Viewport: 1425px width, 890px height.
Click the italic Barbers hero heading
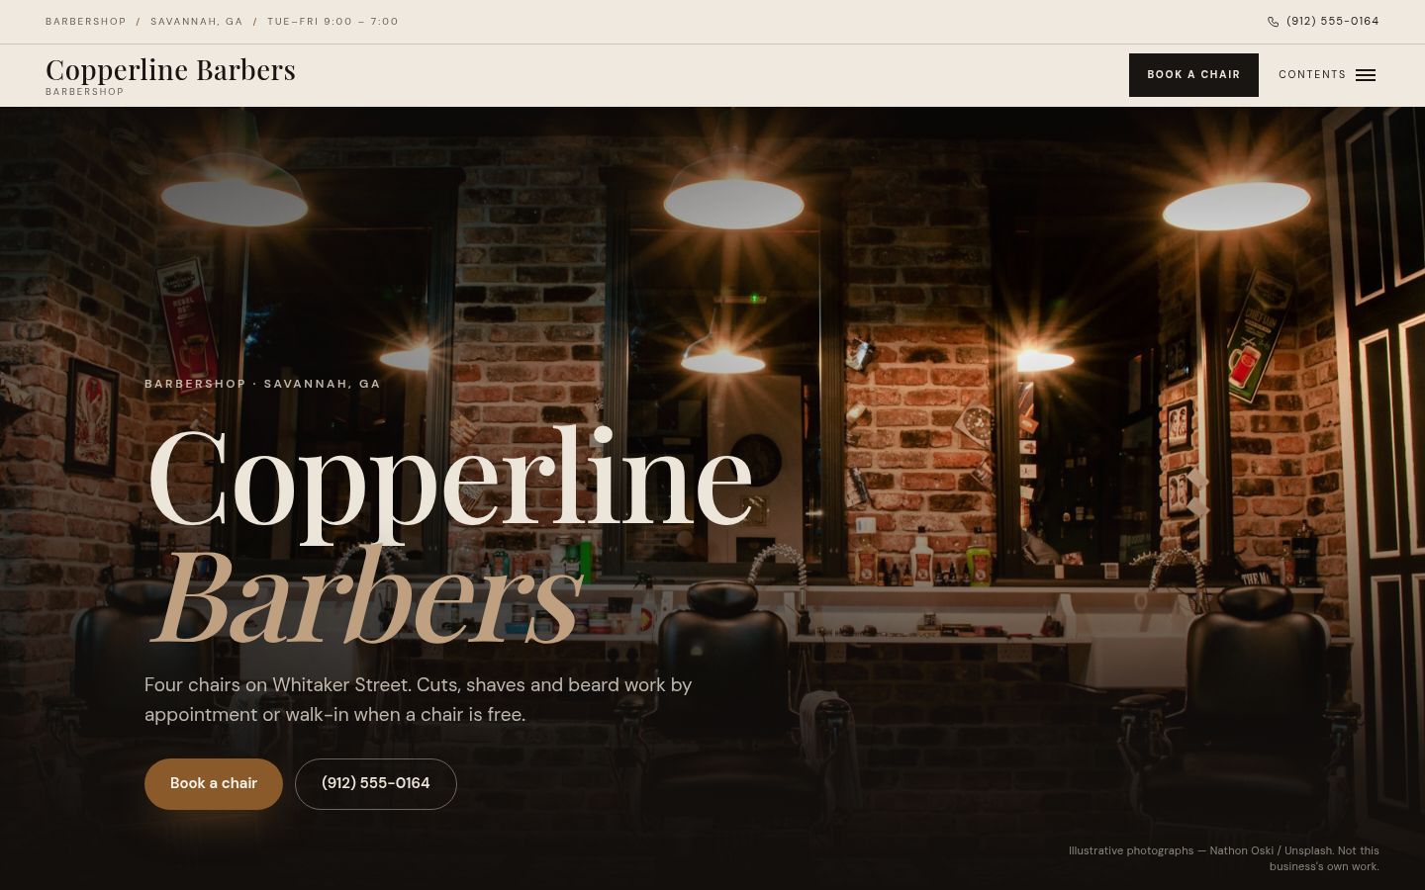(x=366, y=596)
